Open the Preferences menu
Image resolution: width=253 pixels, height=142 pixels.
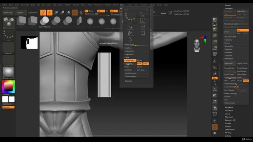tap(99, 5)
